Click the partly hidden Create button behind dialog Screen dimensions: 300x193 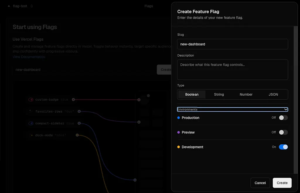tap(164, 70)
